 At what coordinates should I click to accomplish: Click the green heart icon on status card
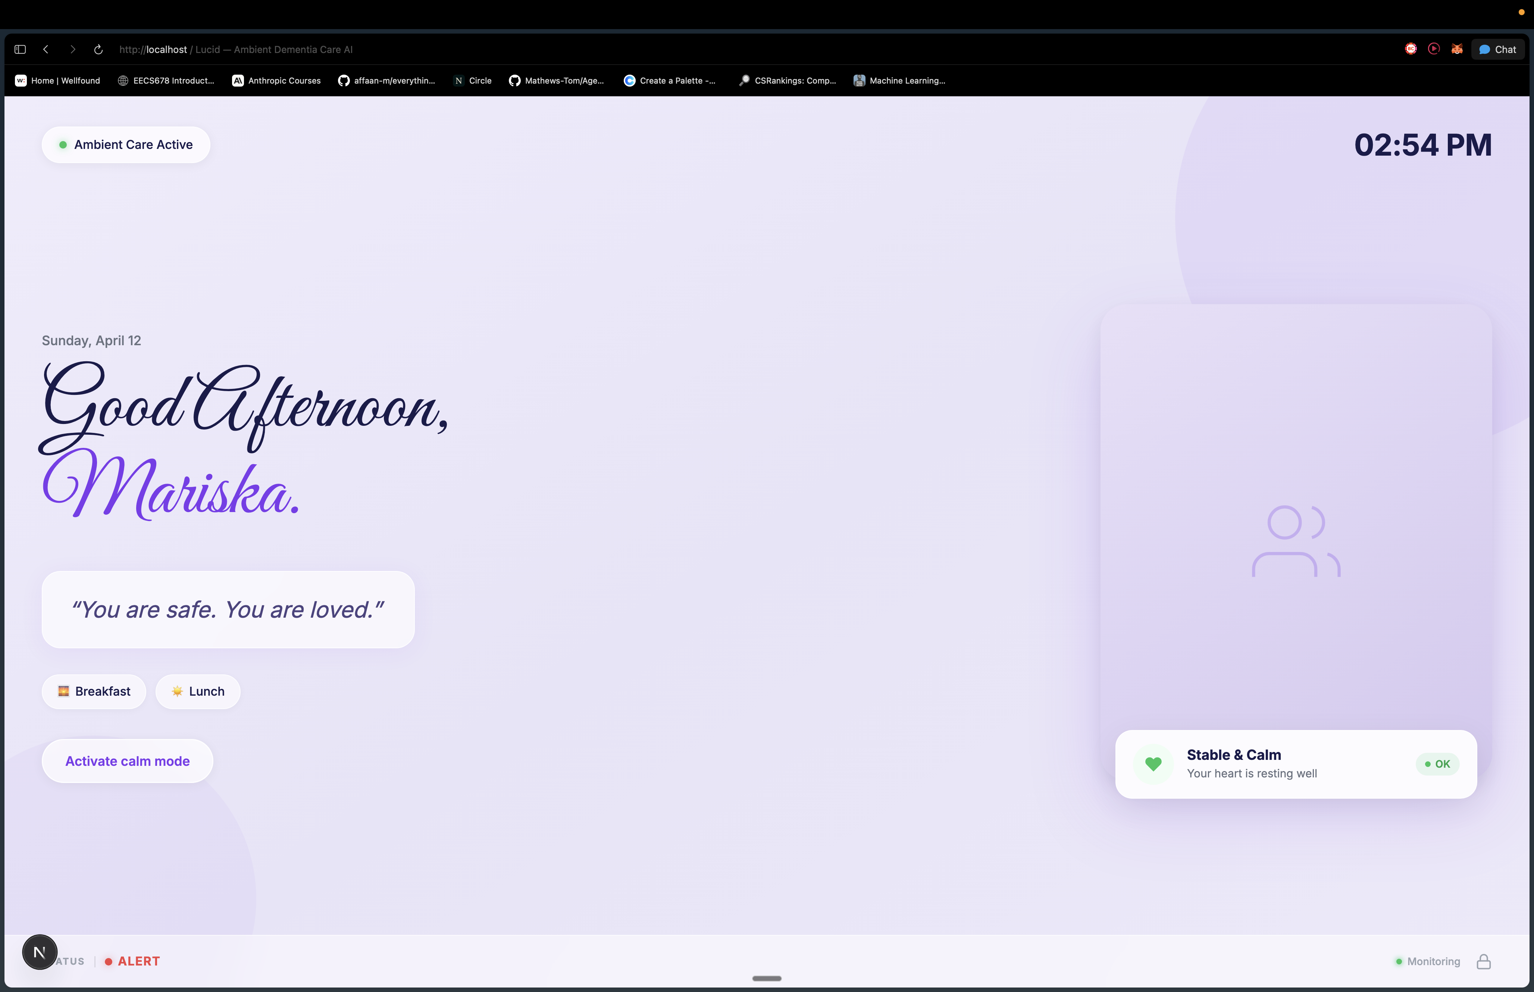1153,764
